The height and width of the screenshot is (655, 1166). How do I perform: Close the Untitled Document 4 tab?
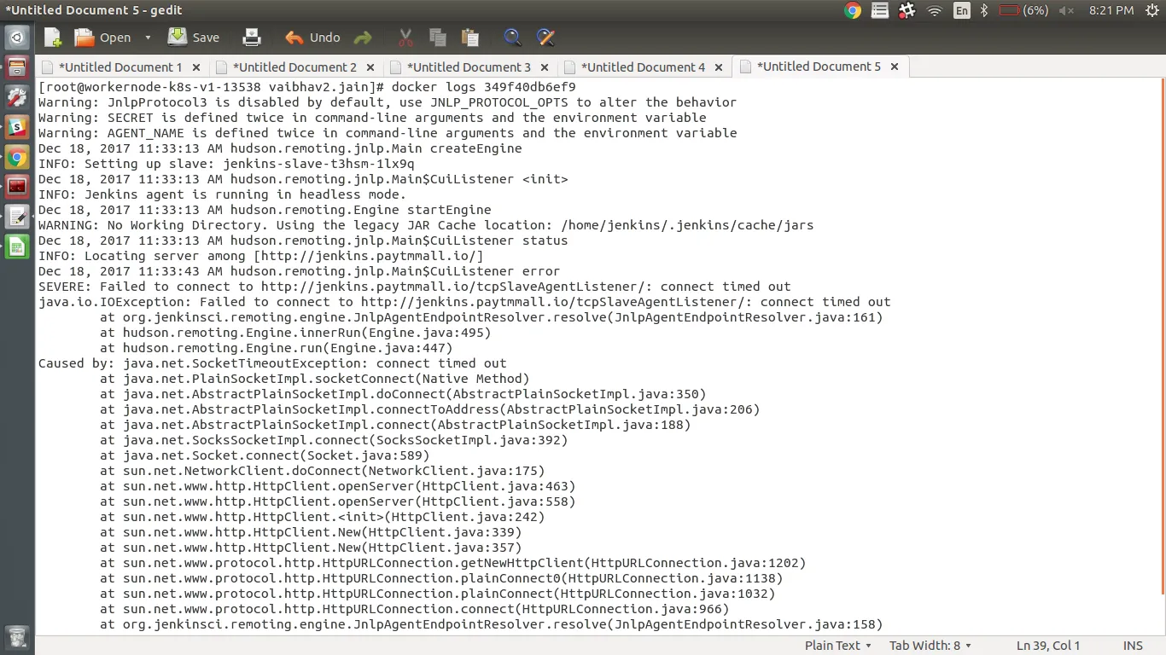coord(719,67)
